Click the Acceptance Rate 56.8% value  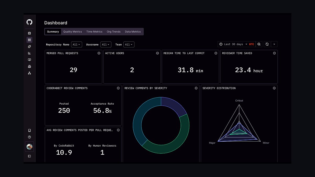coord(102,111)
